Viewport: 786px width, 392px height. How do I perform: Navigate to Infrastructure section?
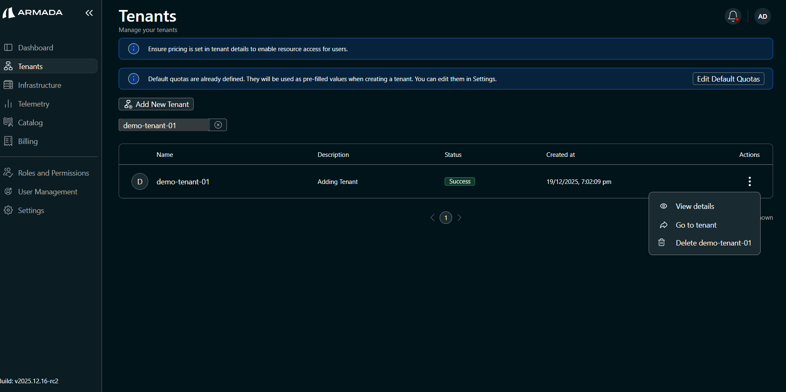tap(40, 85)
